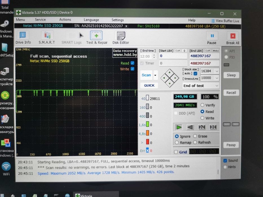Choose the Remap radio option
This screenshot has width=263, height=197.
coord(177,142)
